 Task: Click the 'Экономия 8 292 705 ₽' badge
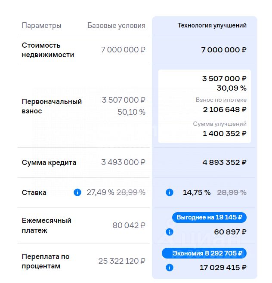(x=204, y=253)
